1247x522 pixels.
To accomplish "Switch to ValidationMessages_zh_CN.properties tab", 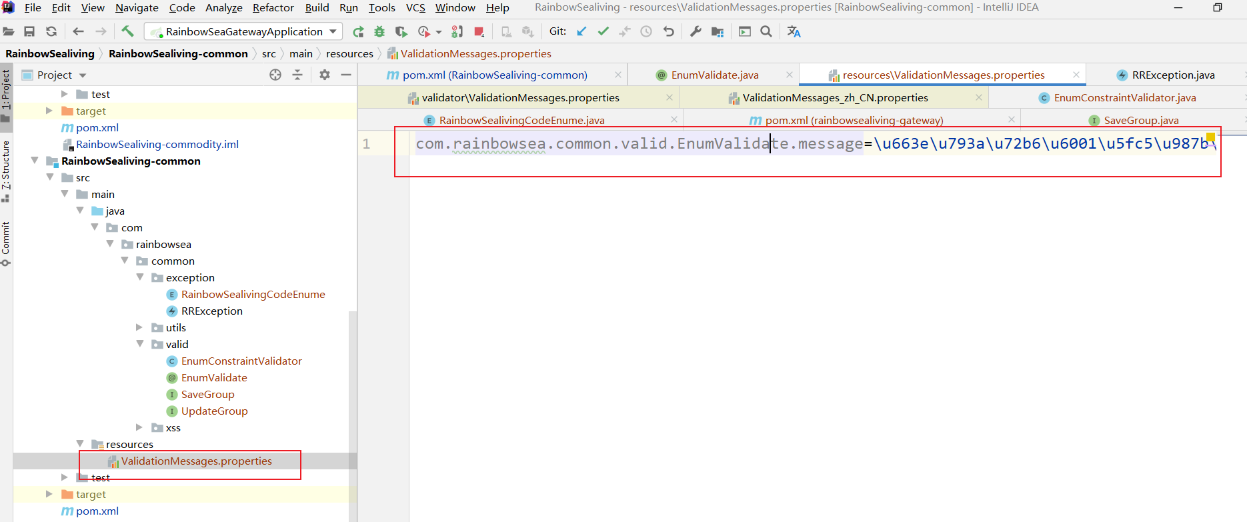I will pyautogui.click(x=835, y=97).
